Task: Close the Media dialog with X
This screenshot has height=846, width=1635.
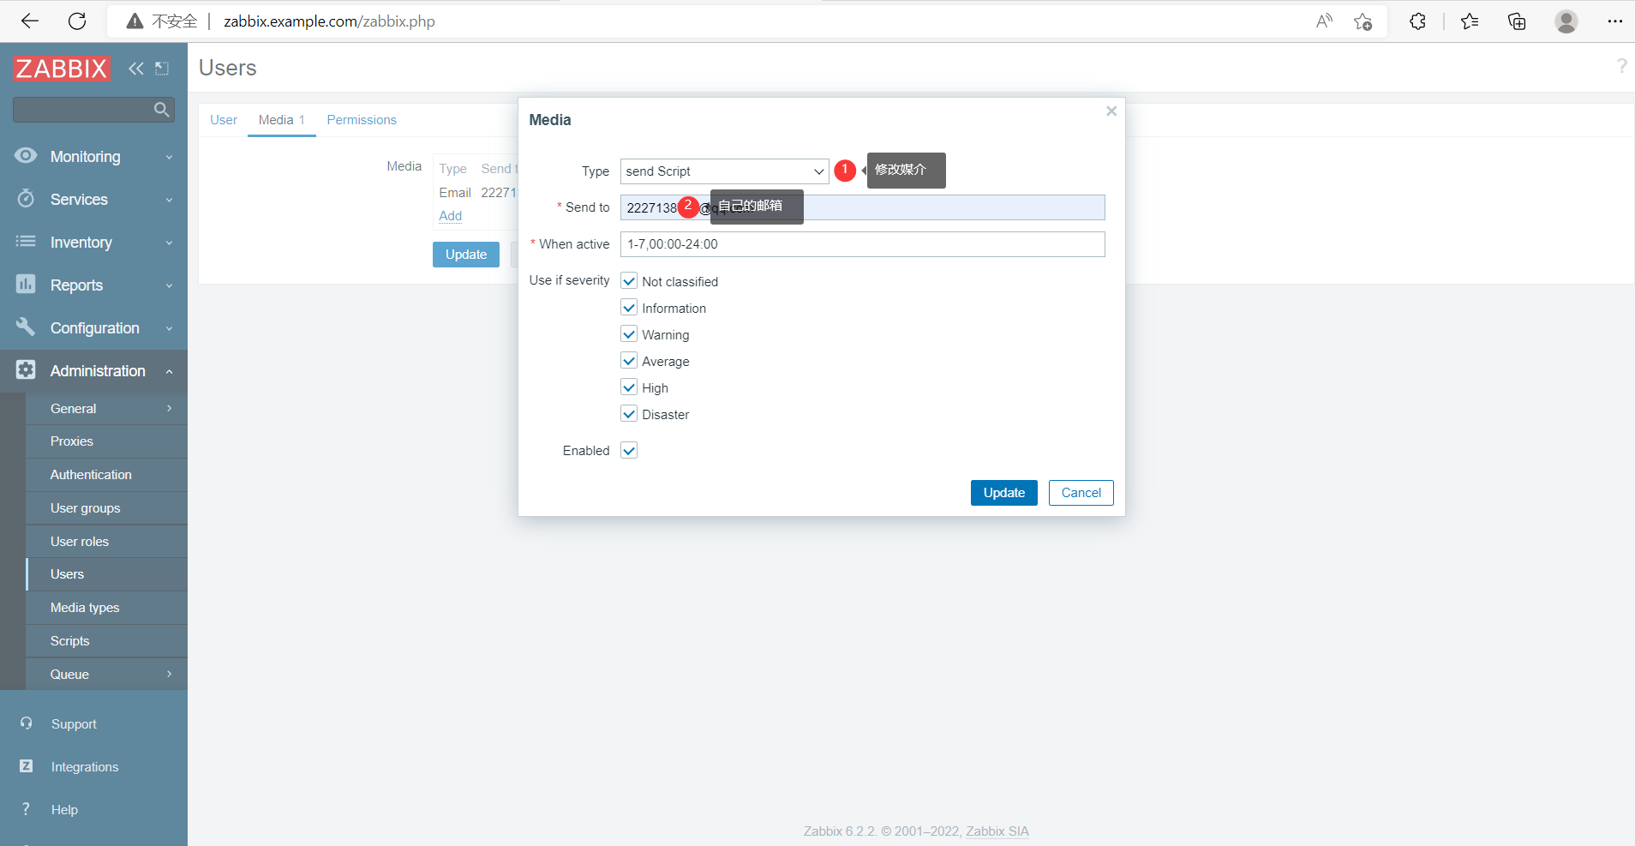Action: [1111, 111]
